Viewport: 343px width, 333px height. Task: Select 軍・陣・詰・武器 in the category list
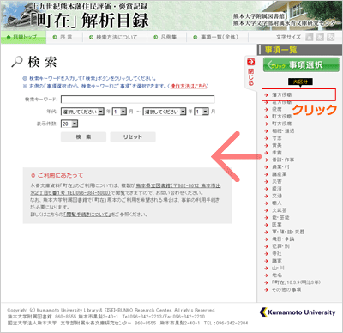tap(288, 232)
